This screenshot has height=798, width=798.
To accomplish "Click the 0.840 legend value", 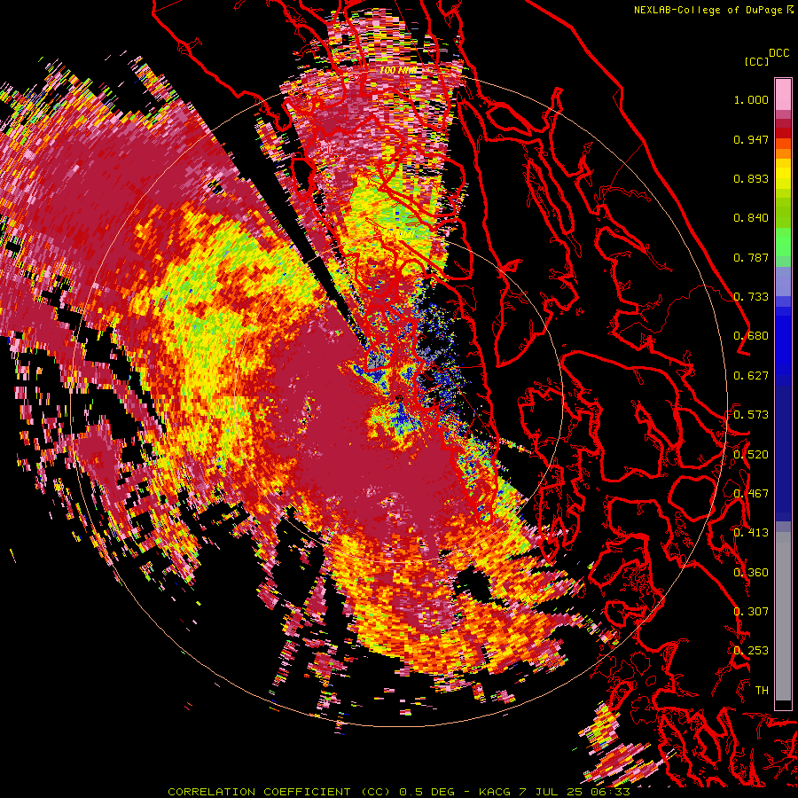I will [751, 218].
